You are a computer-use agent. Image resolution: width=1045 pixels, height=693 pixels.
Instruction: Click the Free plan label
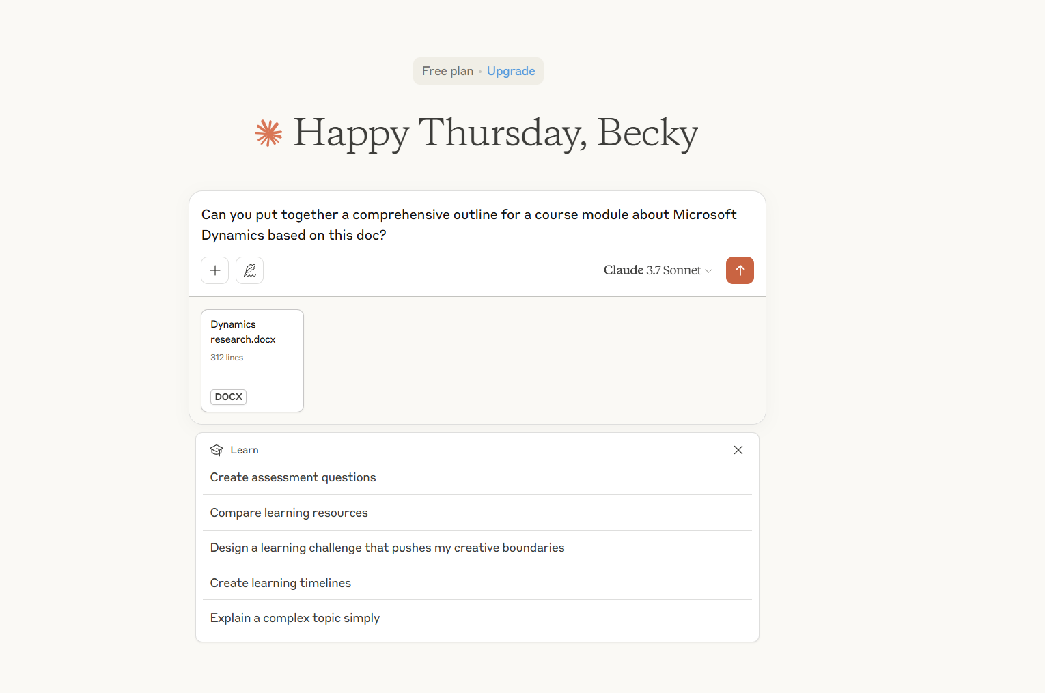[x=447, y=71]
